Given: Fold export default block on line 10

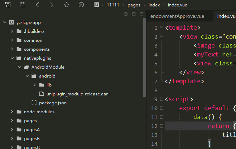Looking at the screenshot, I should pyautogui.click(x=162, y=108).
